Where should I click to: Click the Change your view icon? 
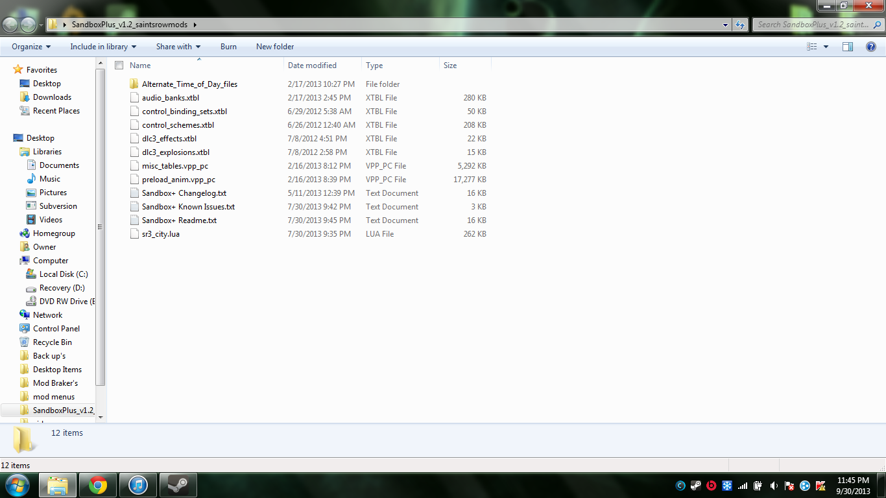click(x=812, y=47)
